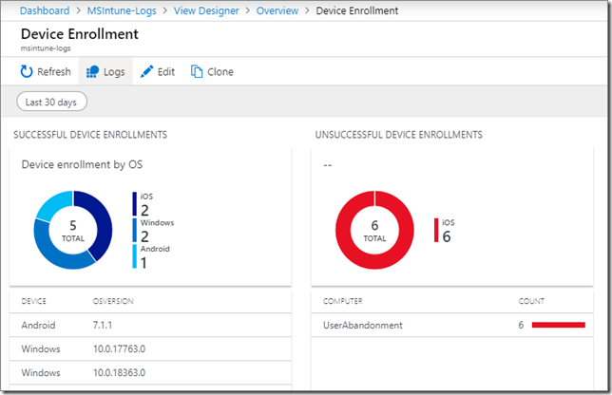This screenshot has width=612, height=395.
Task: Click the OSVERSION column header
Action: point(113,301)
